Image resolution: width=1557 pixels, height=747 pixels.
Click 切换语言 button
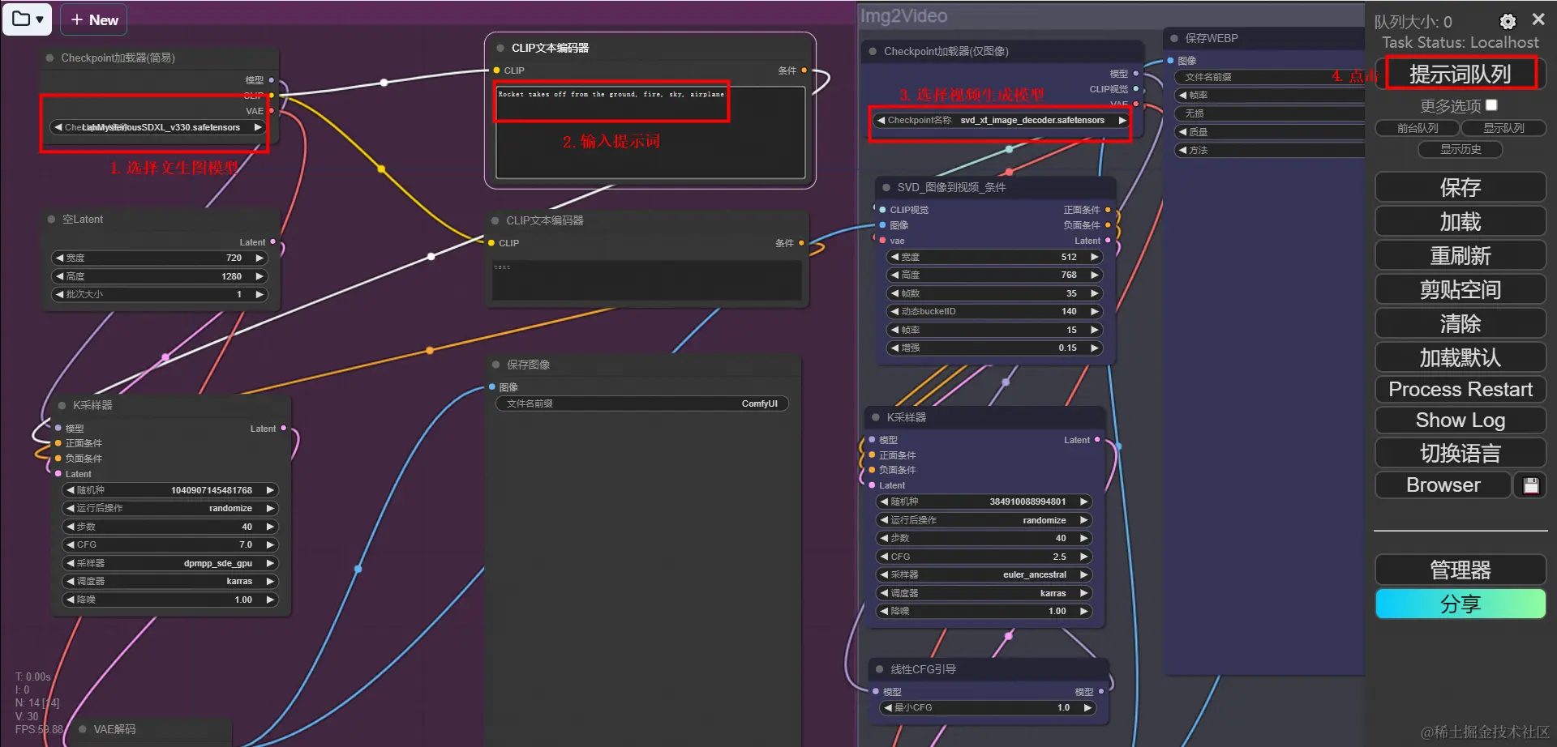pyautogui.click(x=1460, y=453)
